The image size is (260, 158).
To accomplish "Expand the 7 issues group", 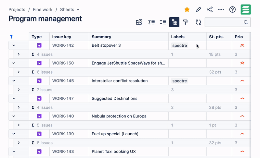I will click(19, 90).
